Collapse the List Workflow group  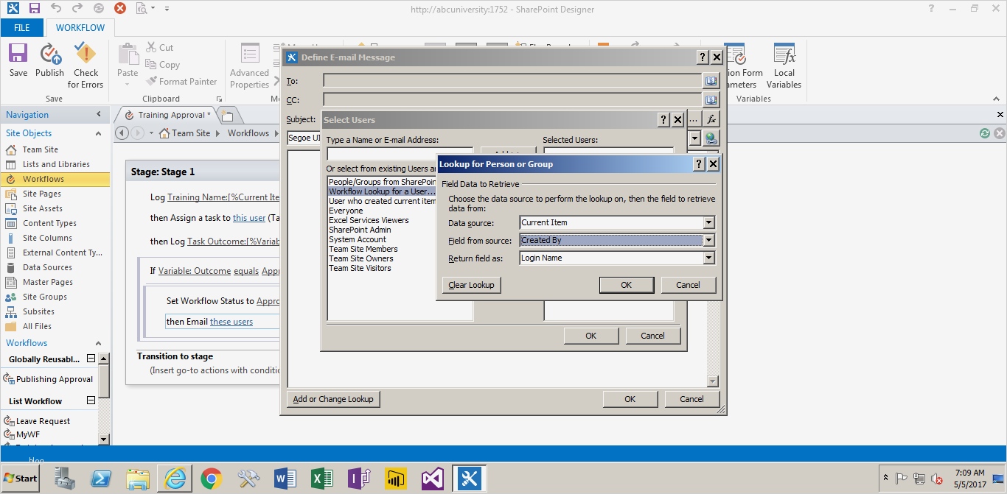coord(91,401)
